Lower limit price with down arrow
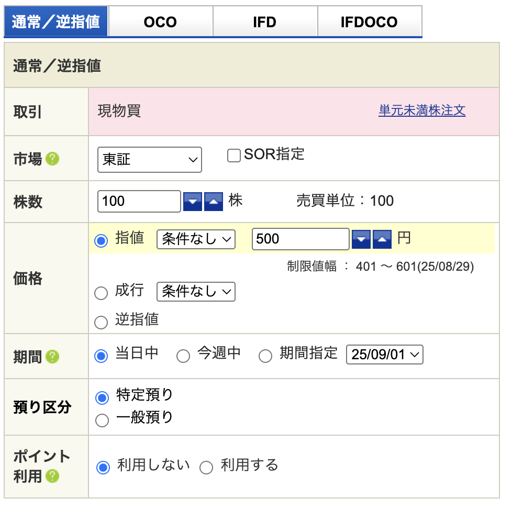This screenshot has height=509, width=512. click(x=361, y=239)
